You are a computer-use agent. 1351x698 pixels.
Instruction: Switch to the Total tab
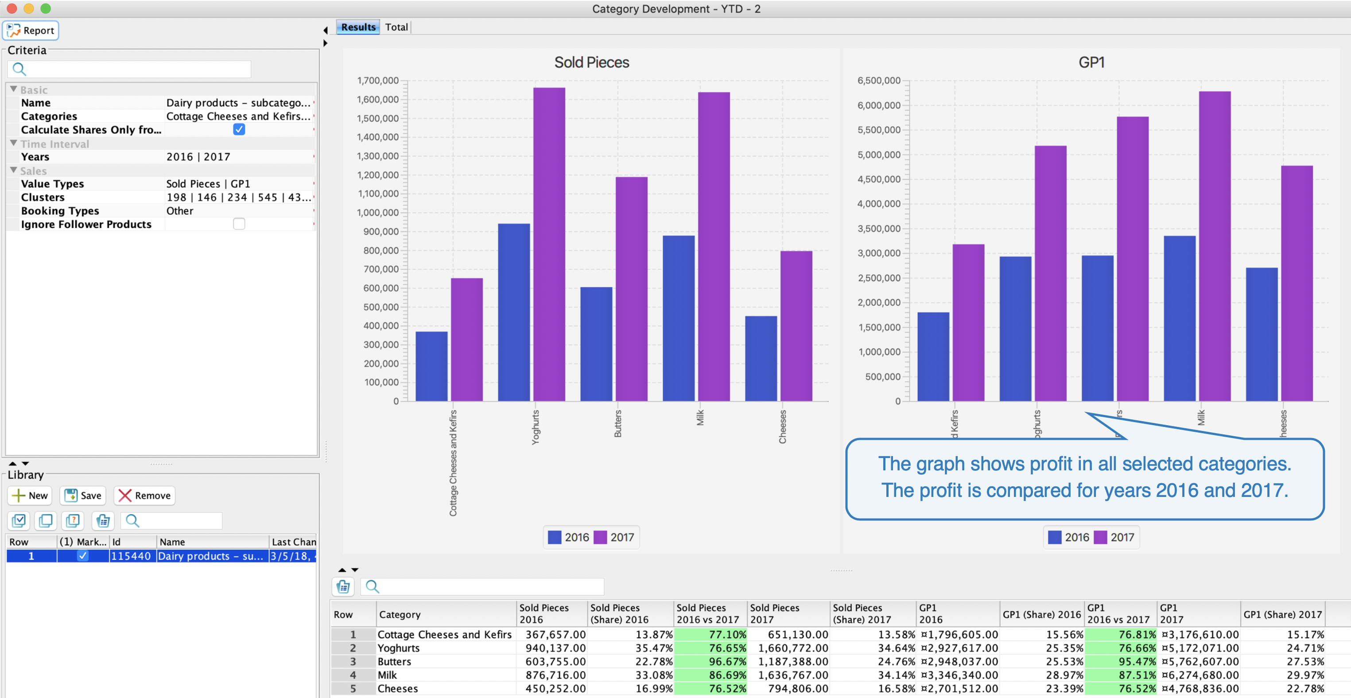396,27
